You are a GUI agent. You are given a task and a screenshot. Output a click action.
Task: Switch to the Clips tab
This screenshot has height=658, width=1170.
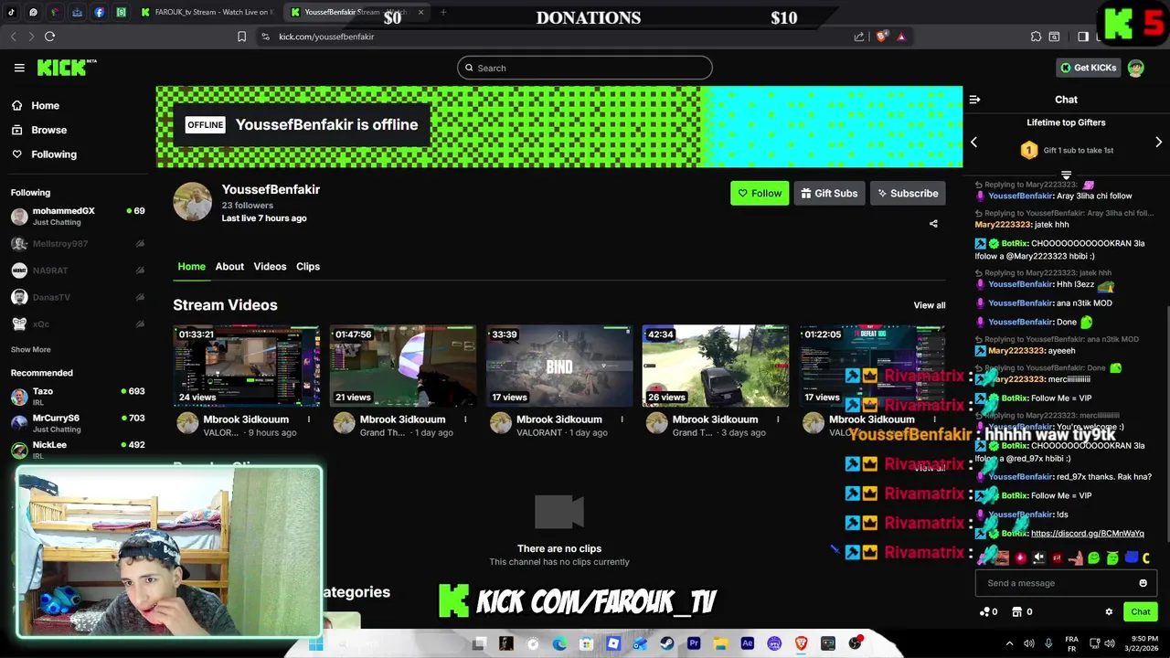tap(308, 266)
